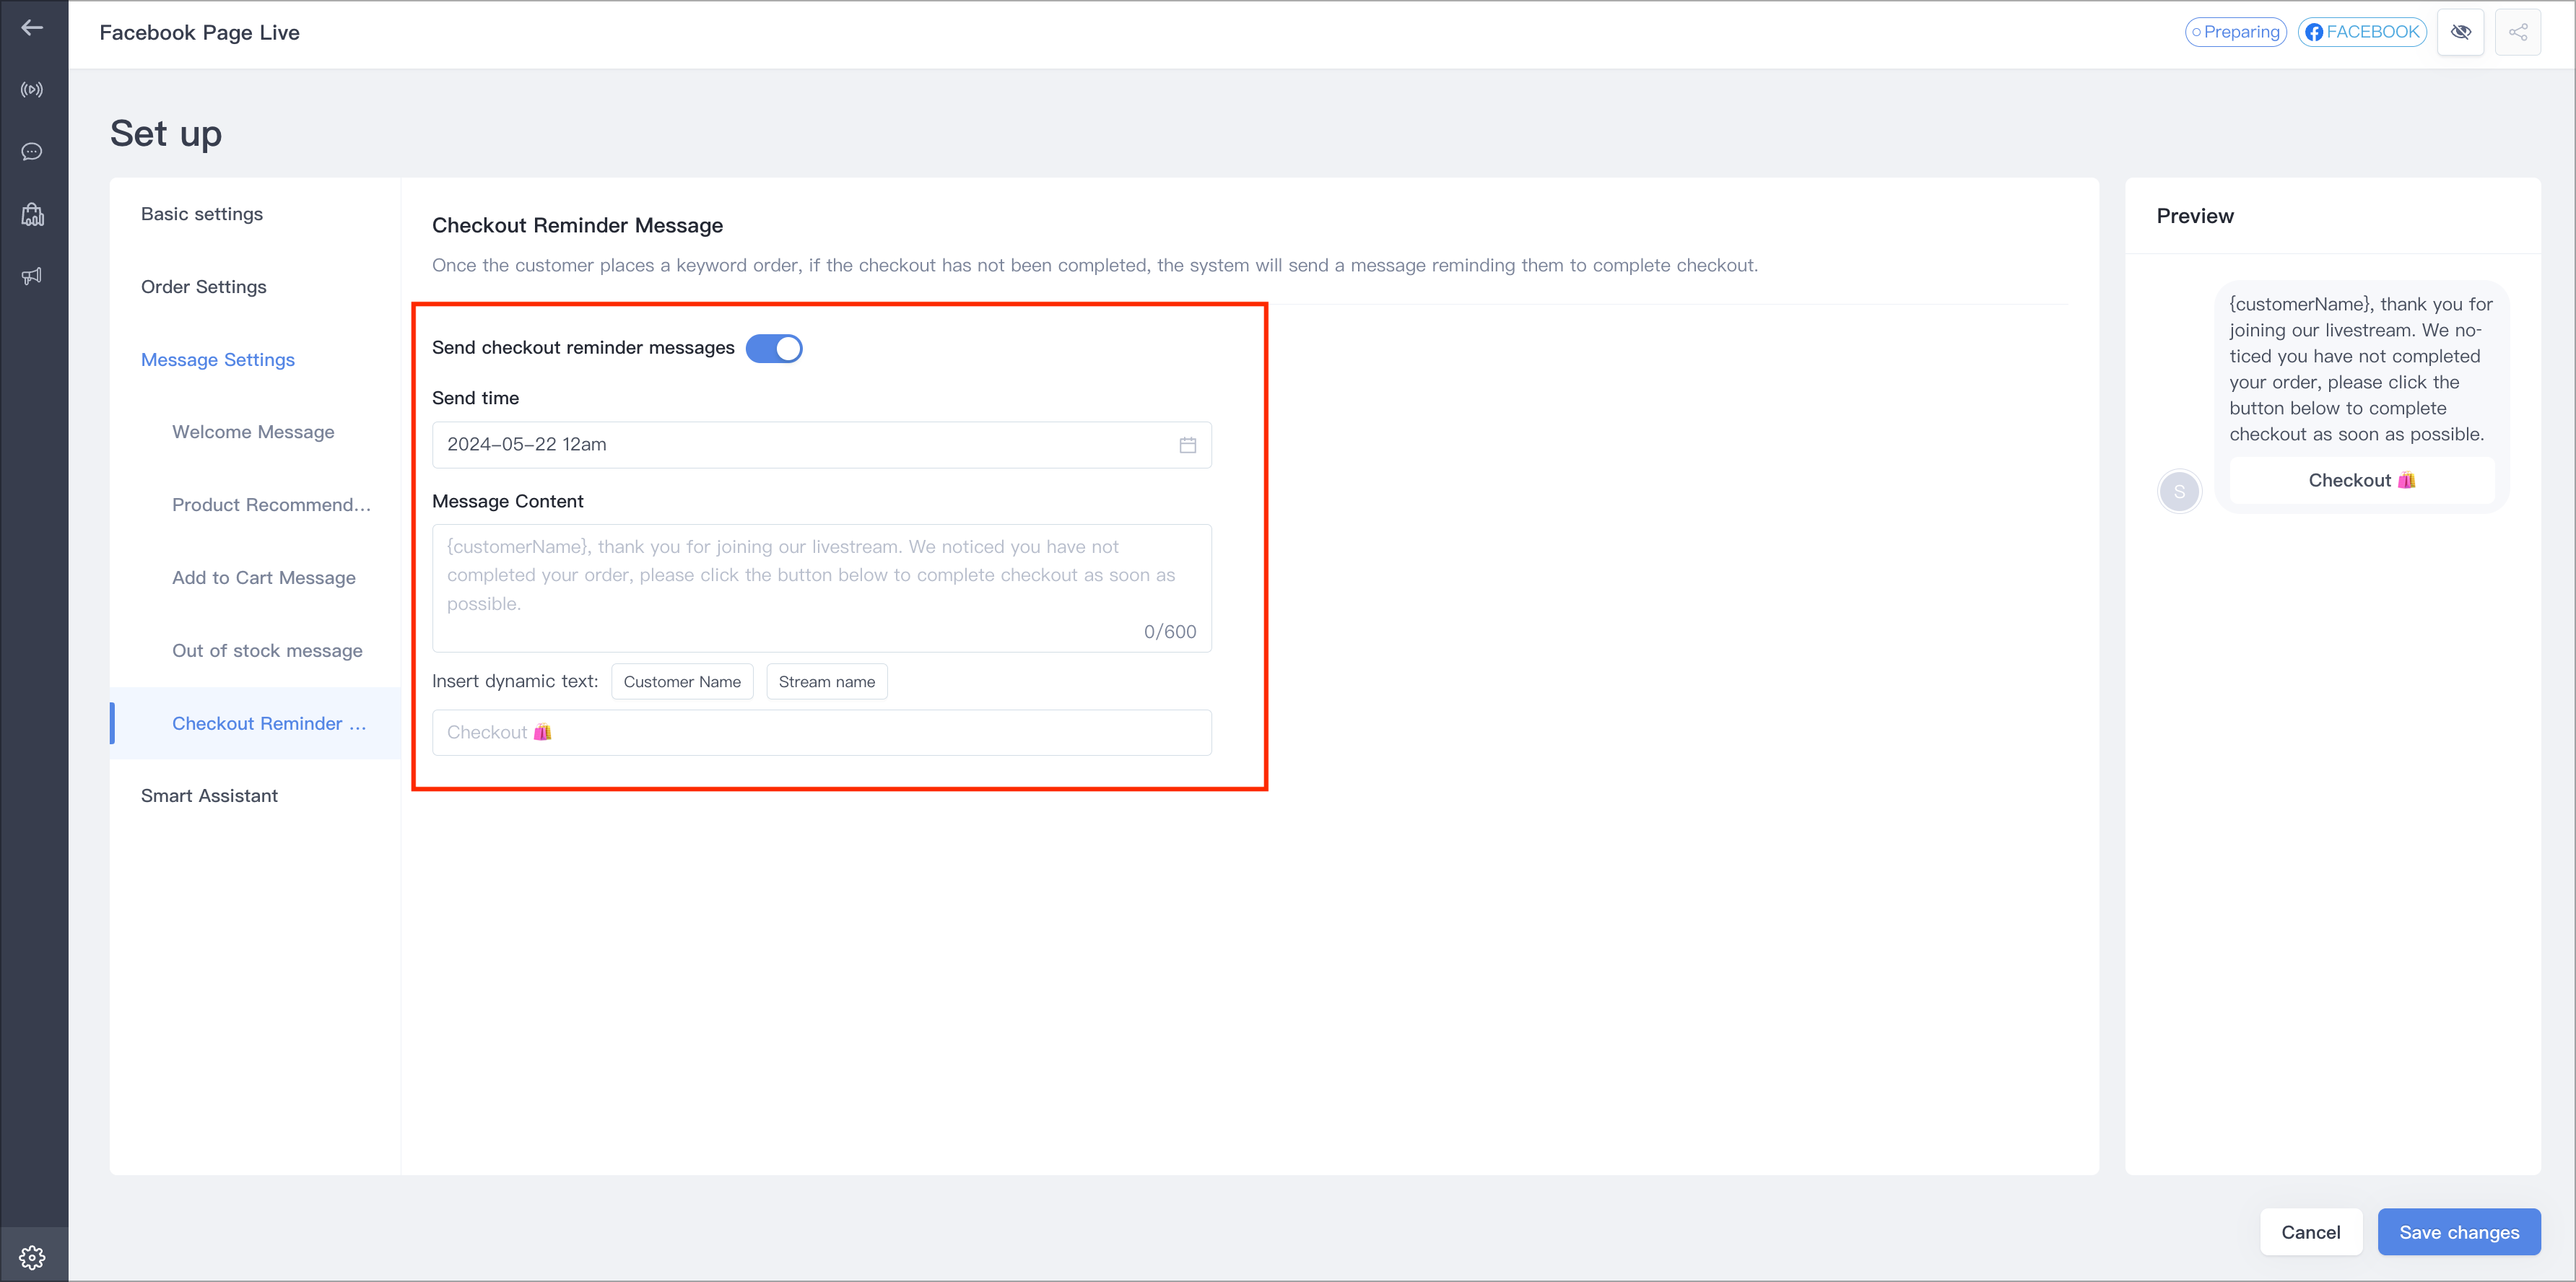Click the preview message bubble text
This screenshot has height=1282, width=2576.
pos(2361,369)
